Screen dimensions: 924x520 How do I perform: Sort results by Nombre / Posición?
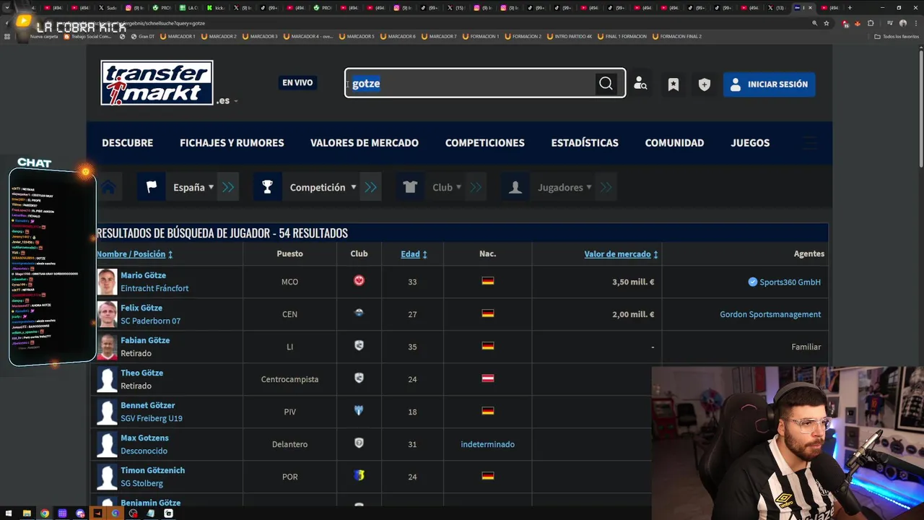[x=134, y=254]
